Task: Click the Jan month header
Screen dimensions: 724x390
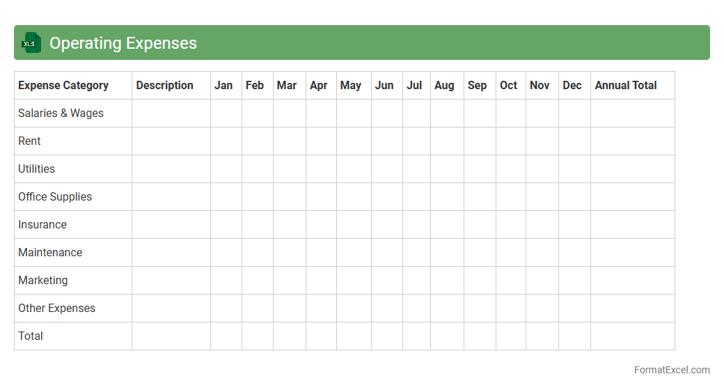Action: (223, 85)
